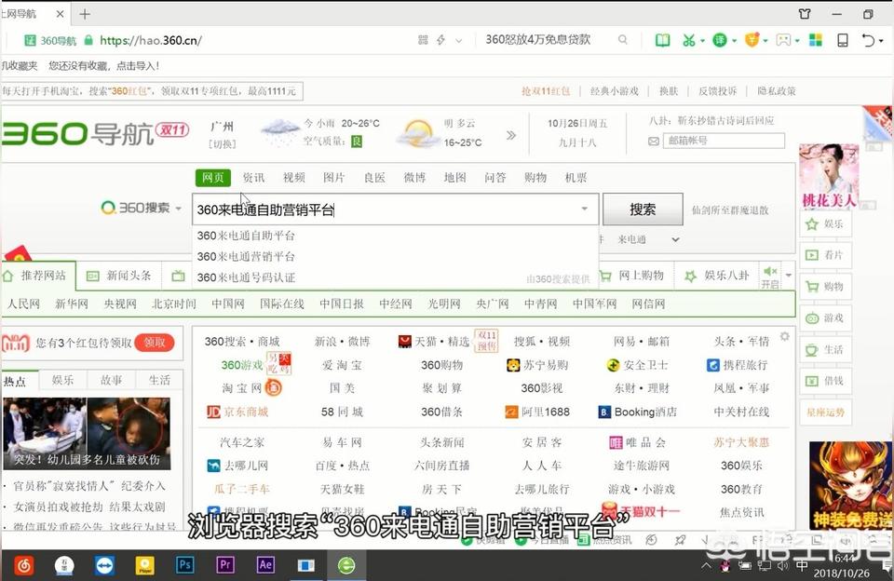Click the red 领取 button
Viewport: 894px width, 581px height.
tap(154, 343)
